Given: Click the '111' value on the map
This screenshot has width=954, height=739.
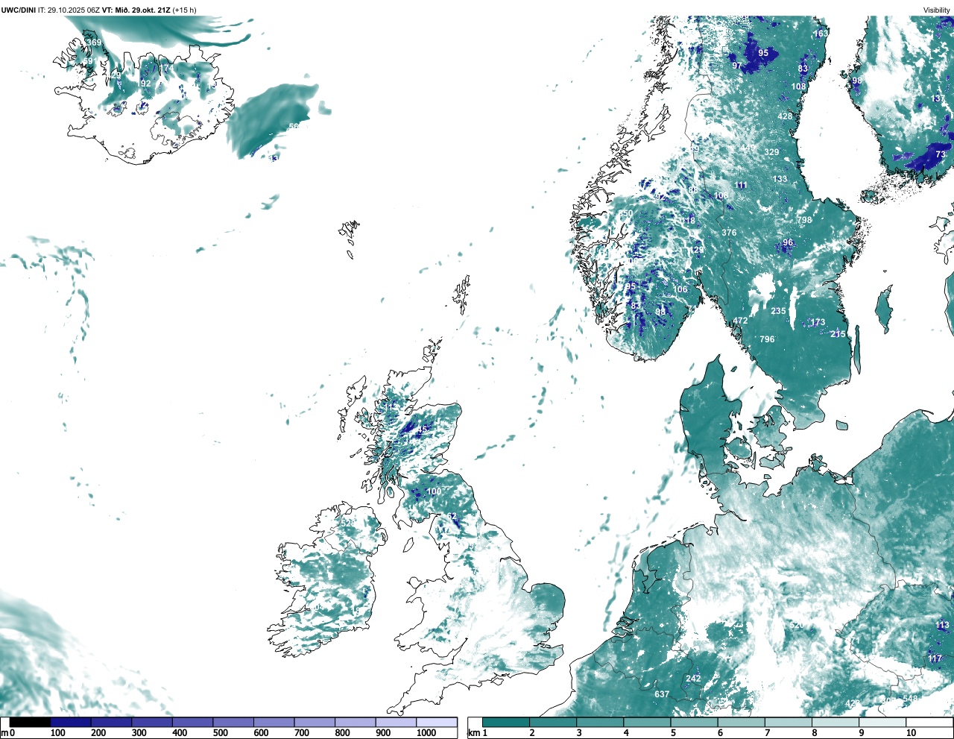Looking at the screenshot, I should point(740,185).
